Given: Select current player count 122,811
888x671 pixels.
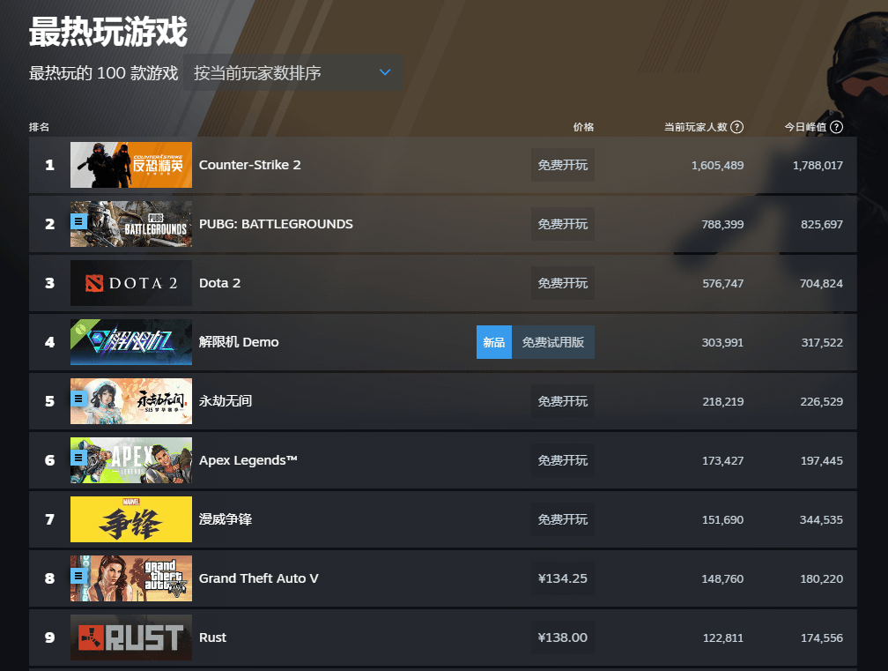Looking at the screenshot, I should pos(723,638).
